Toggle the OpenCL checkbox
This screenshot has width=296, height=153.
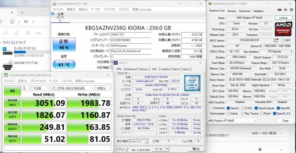pyautogui.click(x=228, y=108)
